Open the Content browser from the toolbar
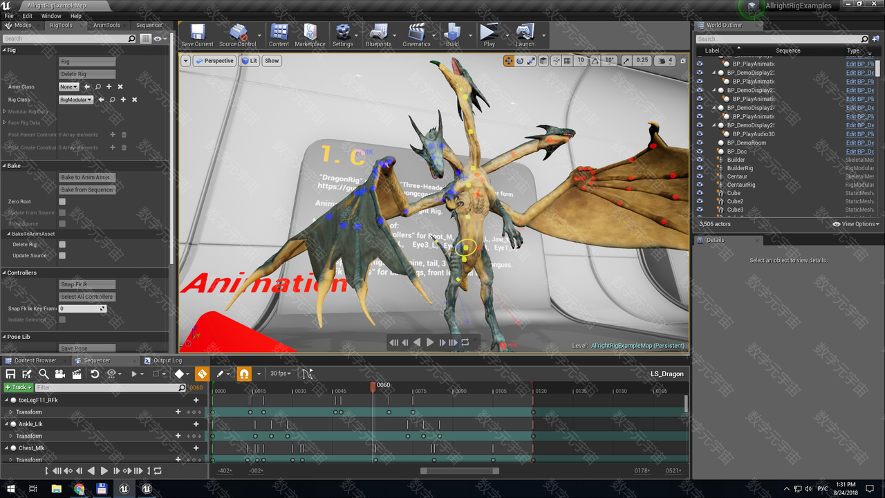The image size is (885, 498). point(279,35)
